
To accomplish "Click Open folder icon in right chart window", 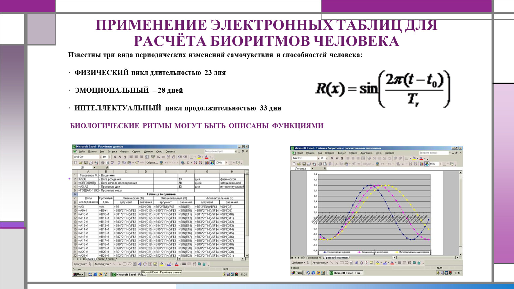I will tap(299, 164).
